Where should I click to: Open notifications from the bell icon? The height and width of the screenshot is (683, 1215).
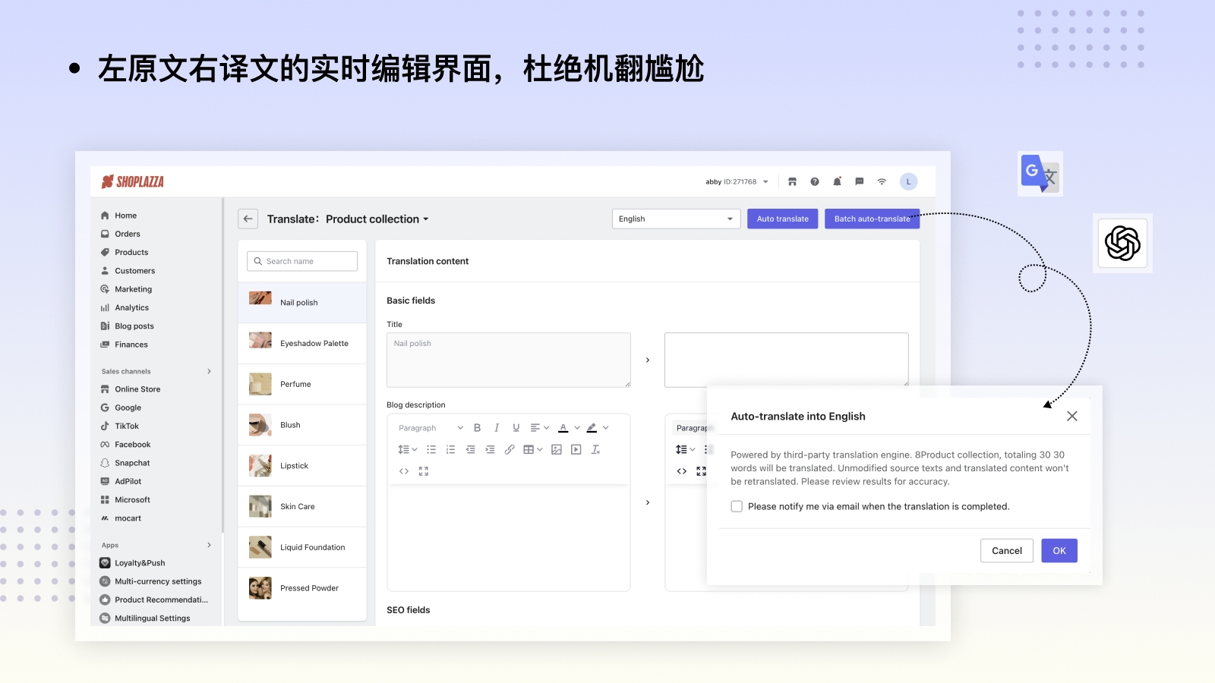[837, 181]
